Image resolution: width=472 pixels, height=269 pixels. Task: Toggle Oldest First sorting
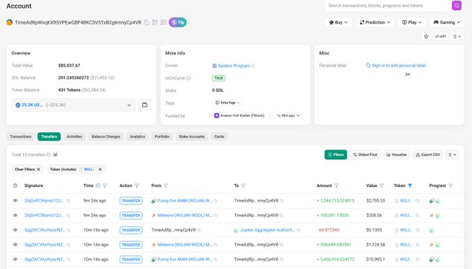(x=365, y=155)
